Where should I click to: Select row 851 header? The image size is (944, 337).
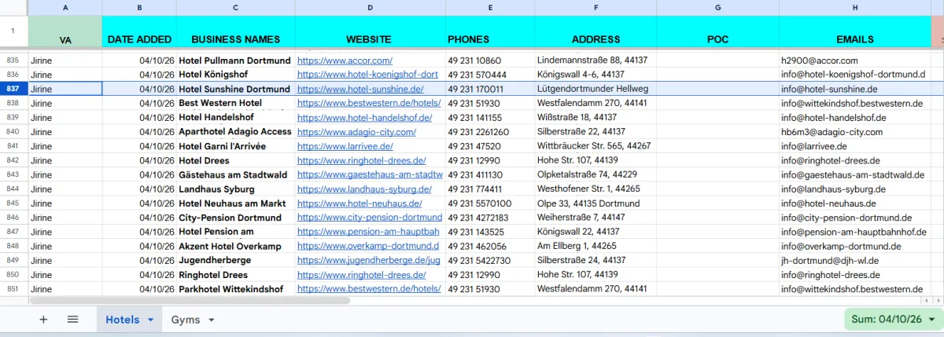[13, 289]
